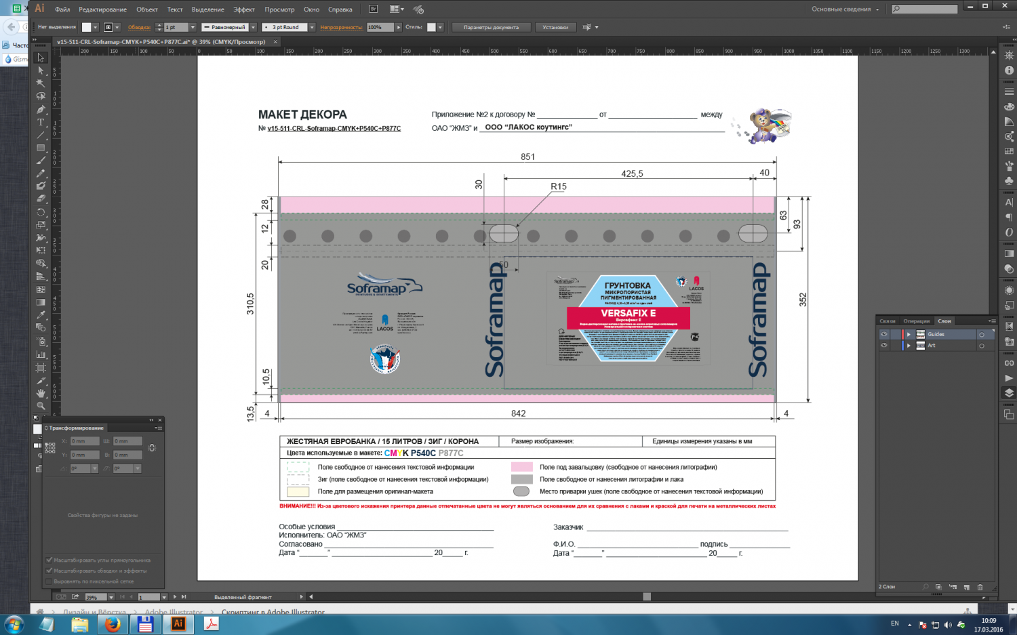Hide the Guides layer eye icon
The width and height of the screenshot is (1017, 635).
point(883,334)
